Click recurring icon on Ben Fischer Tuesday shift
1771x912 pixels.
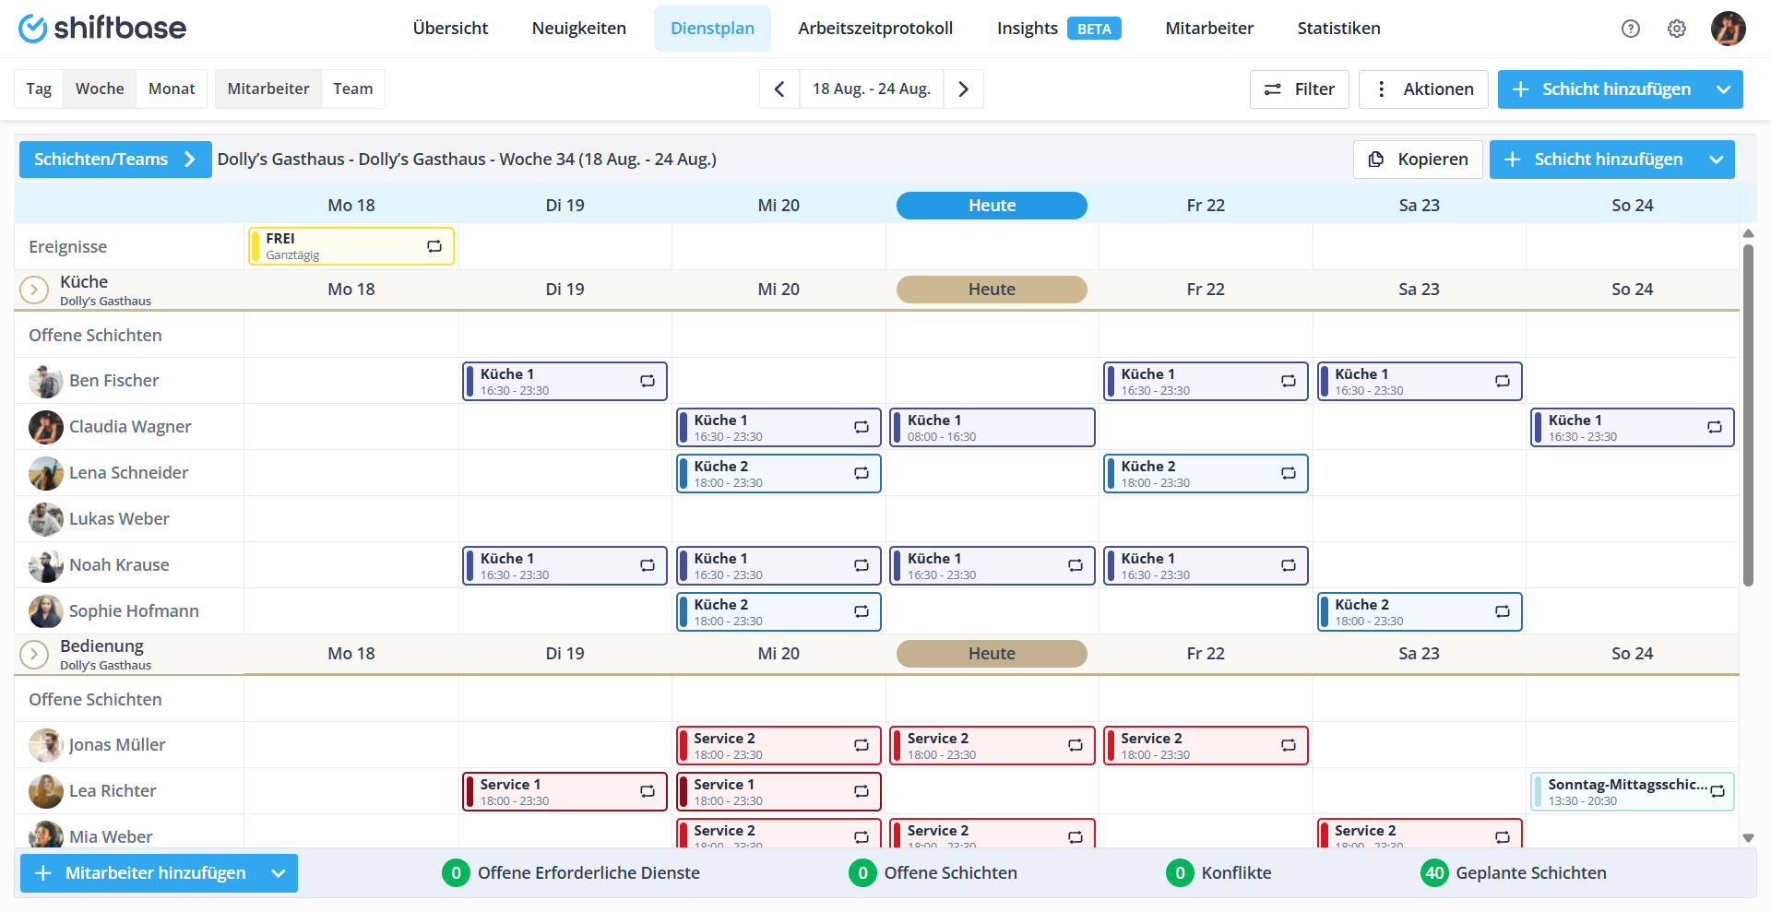click(648, 381)
